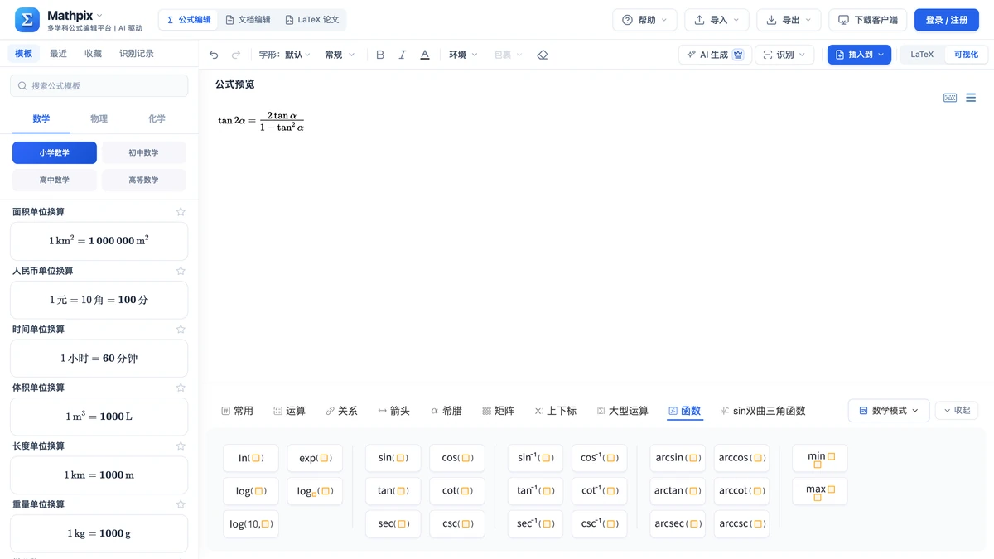Image resolution: width=994 pixels, height=559 pixels.
Task: Apply bold with the B icon
Action: 380,55
